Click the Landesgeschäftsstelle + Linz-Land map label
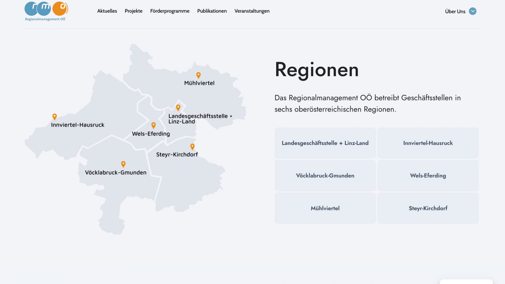 (x=200, y=119)
